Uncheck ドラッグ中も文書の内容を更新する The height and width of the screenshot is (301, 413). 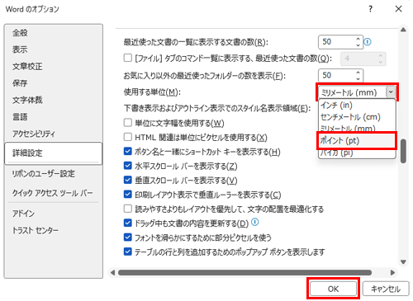[128, 223]
